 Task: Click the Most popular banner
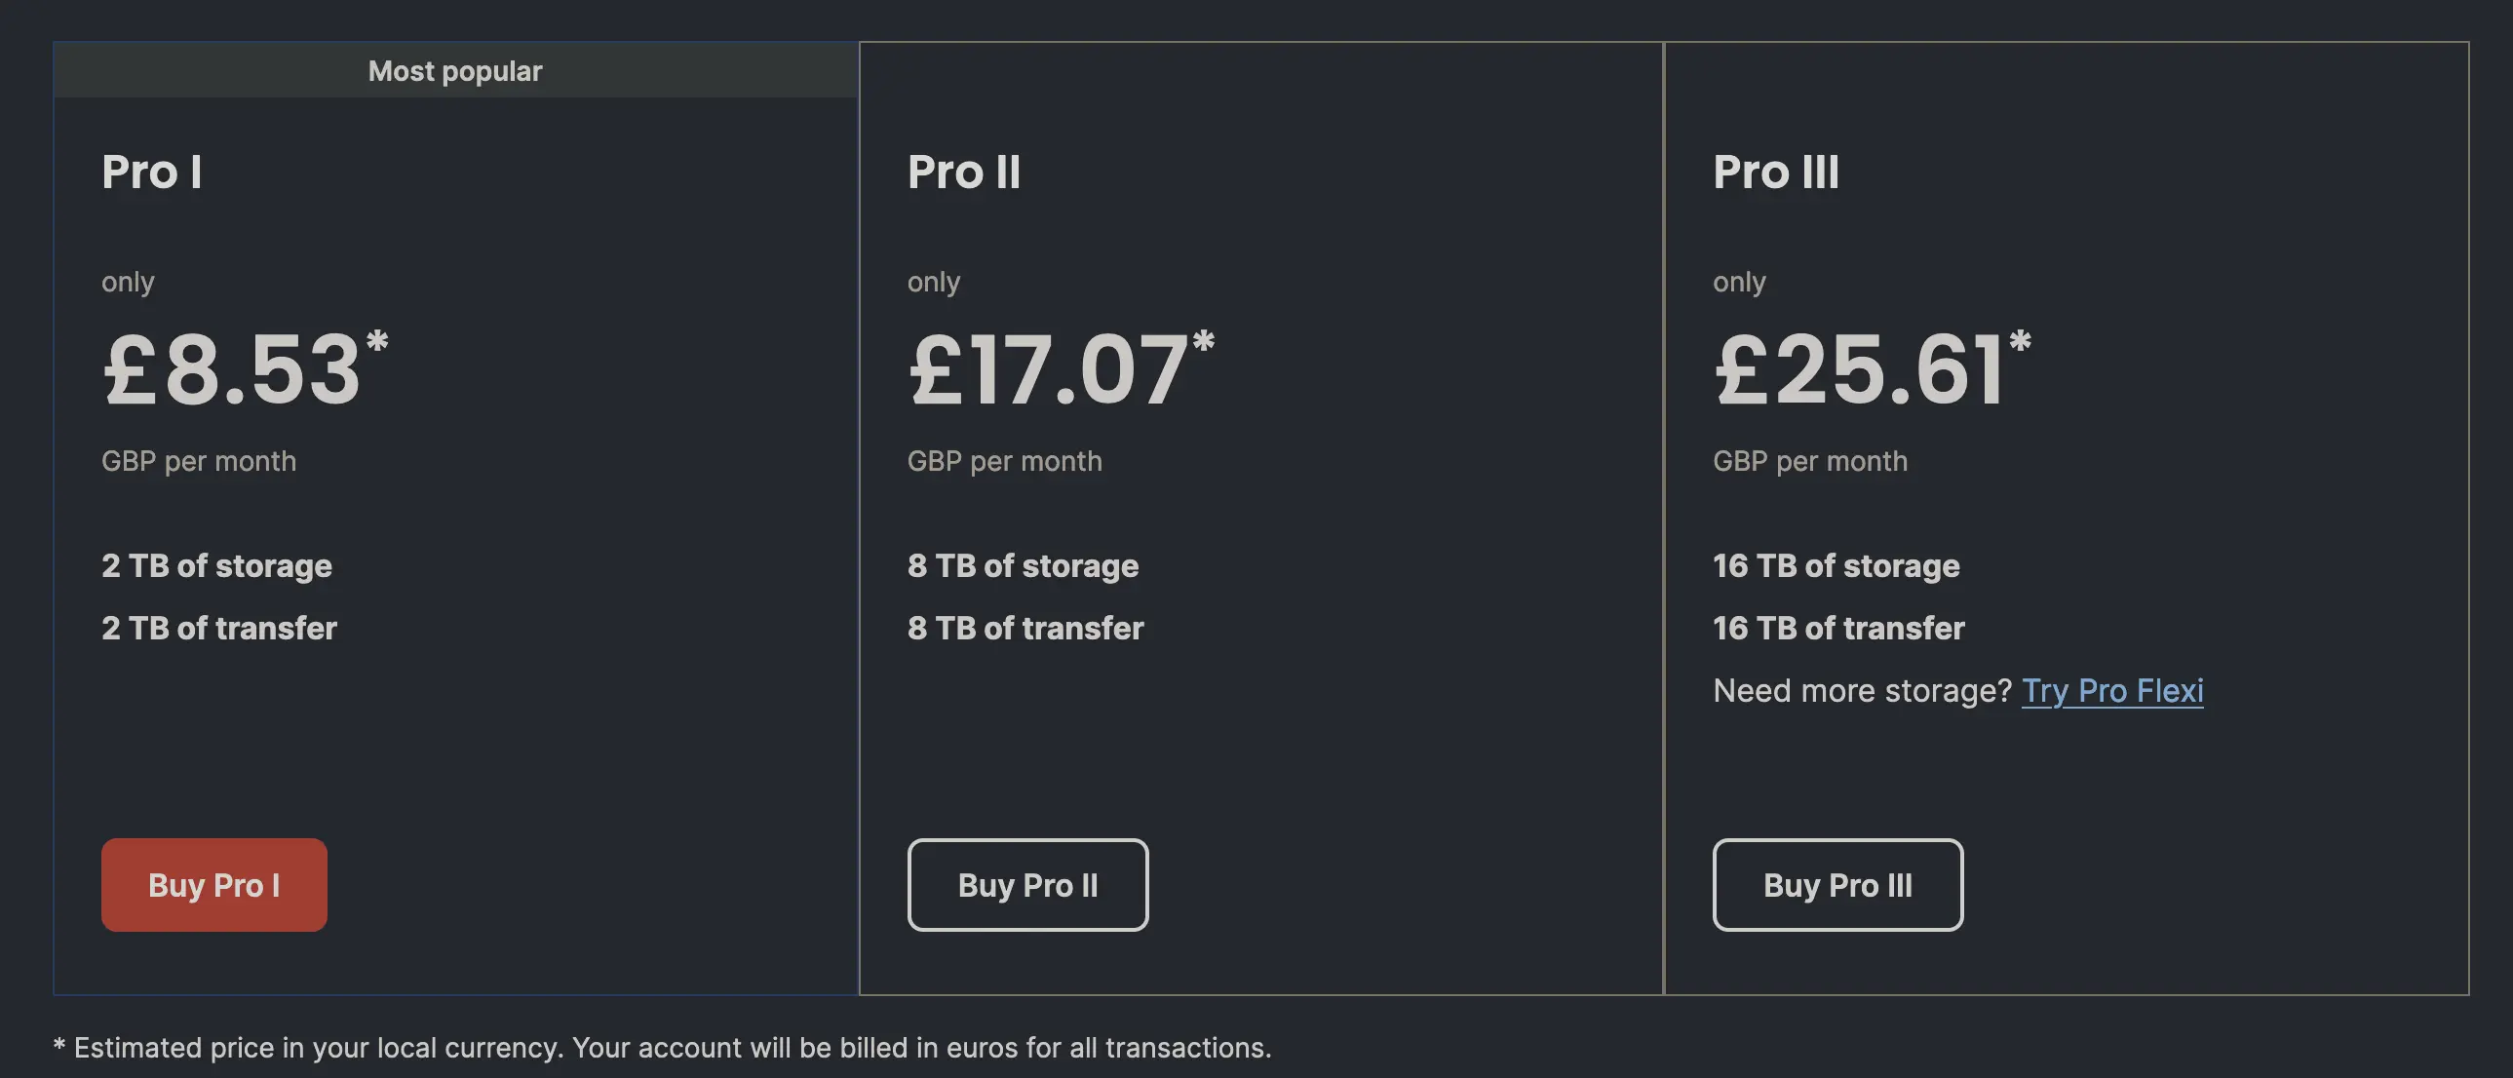(x=454, y=70)
